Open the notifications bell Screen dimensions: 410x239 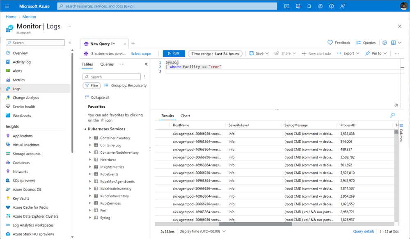point(309,6)
